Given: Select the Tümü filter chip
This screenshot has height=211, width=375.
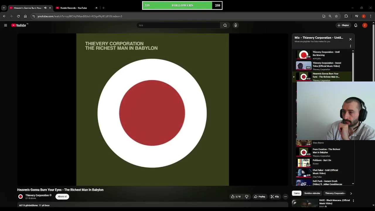Looking at the screenshot, I should [297, 193].
